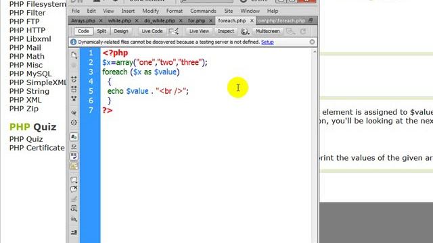
Task: Open the PHP String link in browser sidebar
Action: coord(29,91)
